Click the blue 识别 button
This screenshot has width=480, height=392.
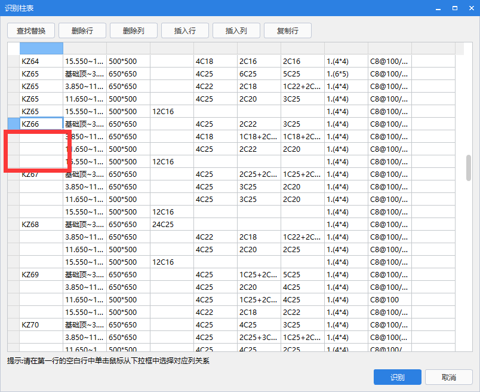point(398,377)
